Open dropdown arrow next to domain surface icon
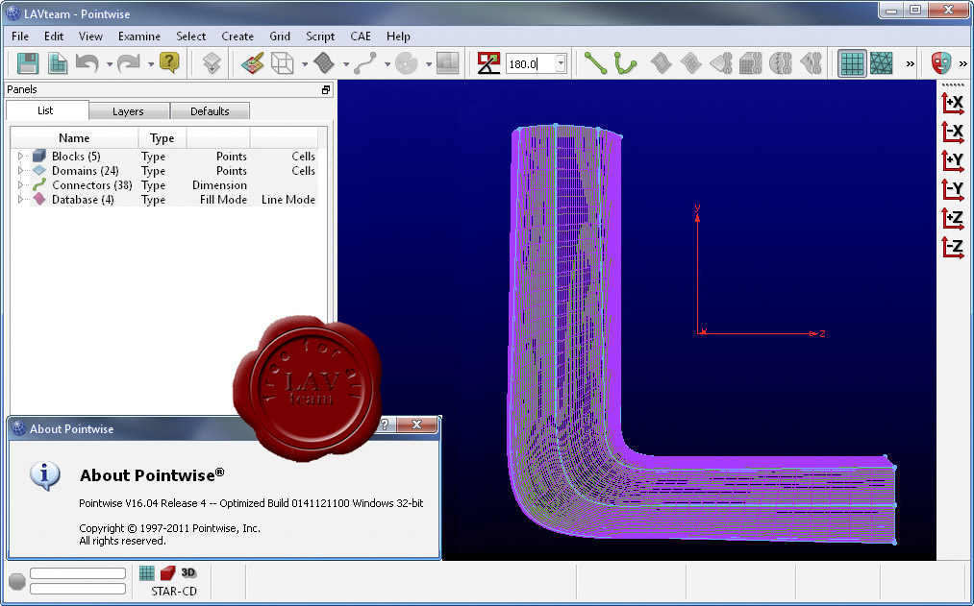The image size is (974, 606). 345,64
